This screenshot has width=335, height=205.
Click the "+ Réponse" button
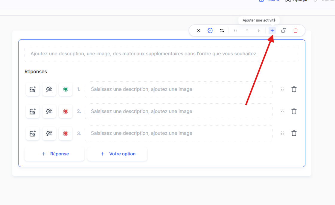pos(54,154)
